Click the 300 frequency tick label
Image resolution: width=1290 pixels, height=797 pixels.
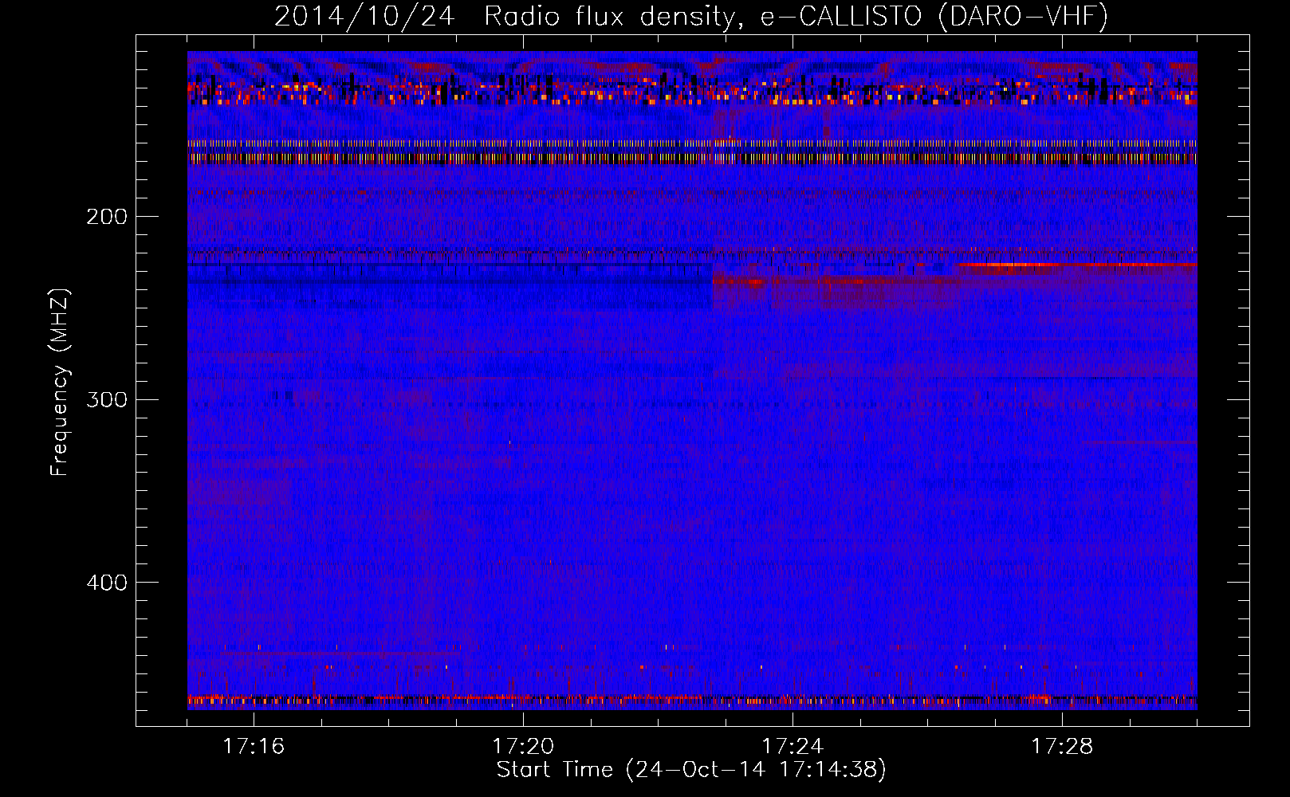pyautogui.click(x=107, y=399)
